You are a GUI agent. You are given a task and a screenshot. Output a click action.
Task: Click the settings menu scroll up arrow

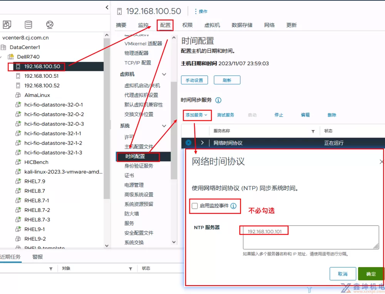[x=174, y=38]
